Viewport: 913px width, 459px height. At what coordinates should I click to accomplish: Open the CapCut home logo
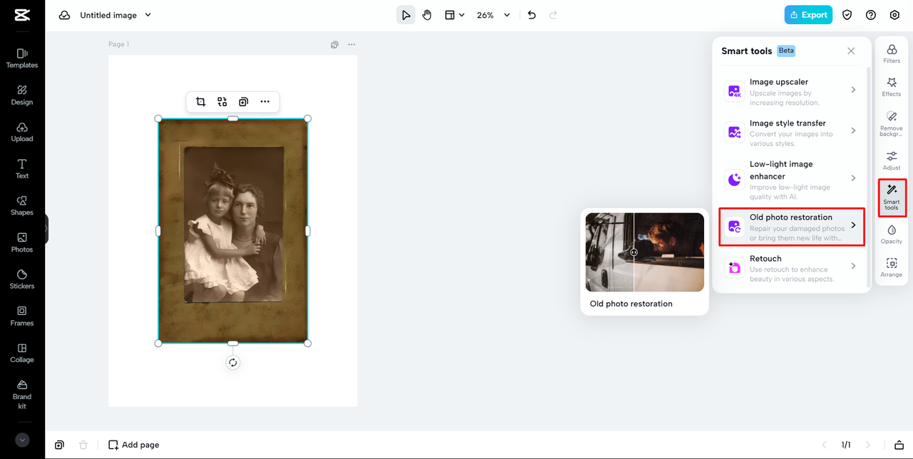pos(22,15)
